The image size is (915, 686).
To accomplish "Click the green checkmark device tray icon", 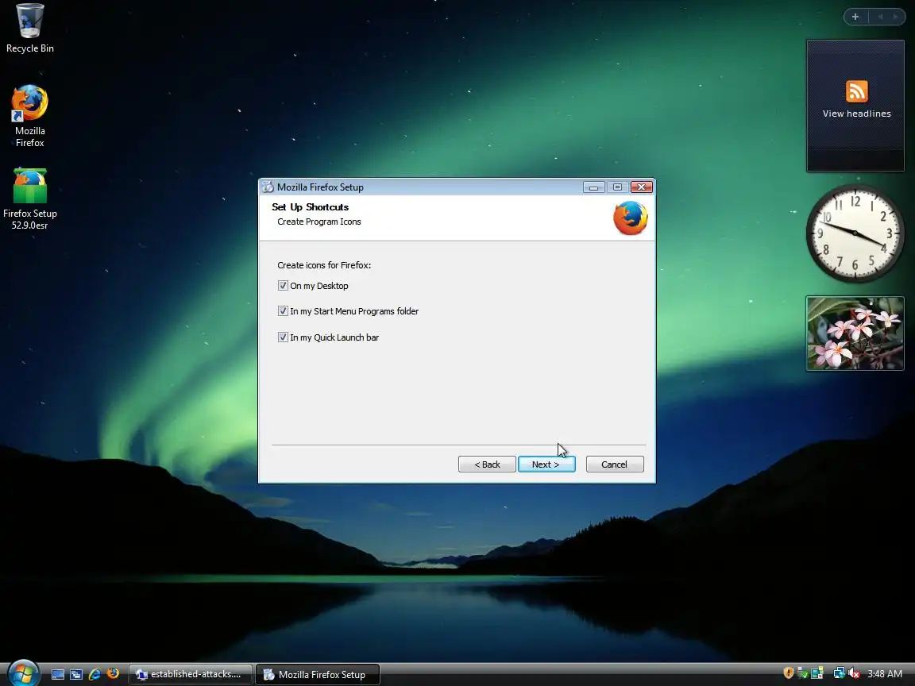I will [802, 673].
